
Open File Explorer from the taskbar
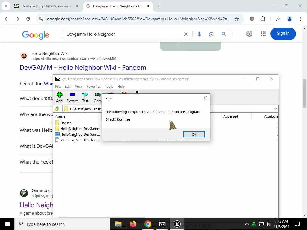point(118,224)
